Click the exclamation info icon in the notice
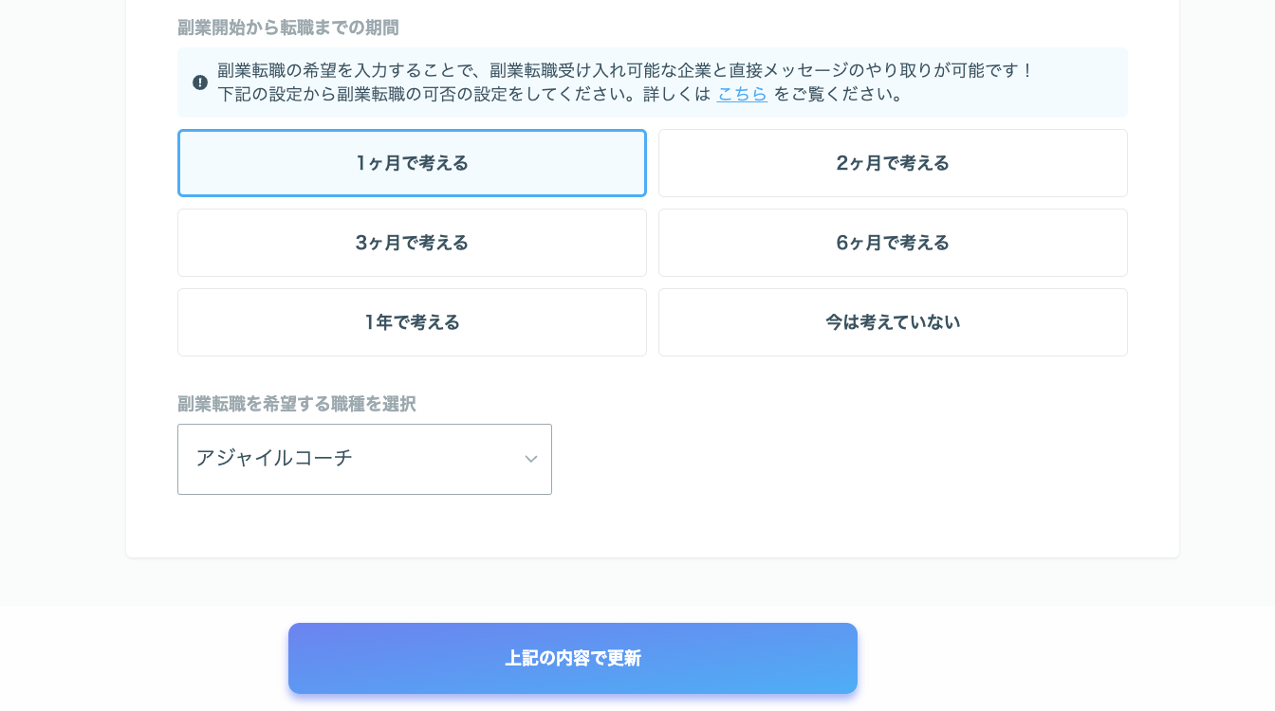 click(x=200, y=82)
